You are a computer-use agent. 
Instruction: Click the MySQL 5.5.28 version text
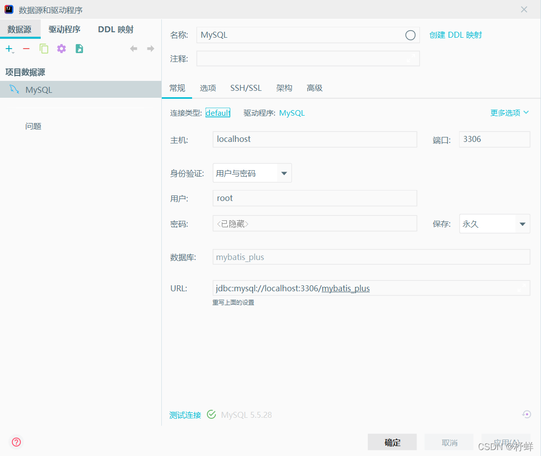coord(246,415)
